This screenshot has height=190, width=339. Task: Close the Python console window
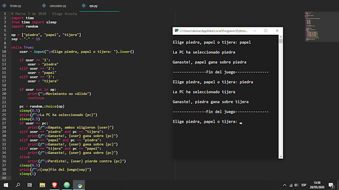coord(277,31)
